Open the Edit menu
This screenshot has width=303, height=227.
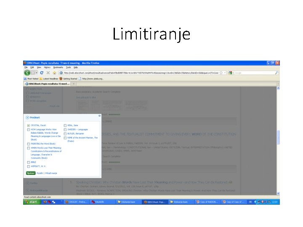32,67
